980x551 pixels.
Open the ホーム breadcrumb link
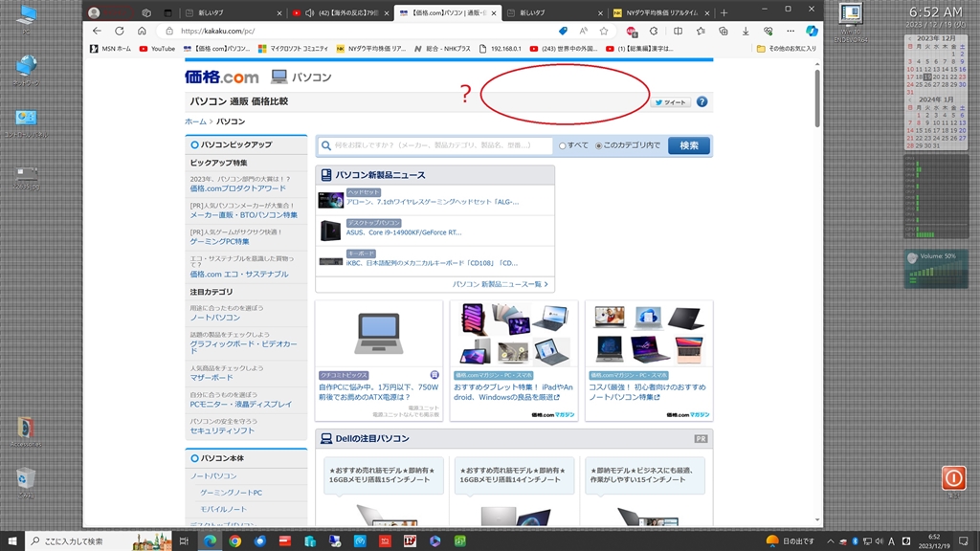click(x=195, y=121)
